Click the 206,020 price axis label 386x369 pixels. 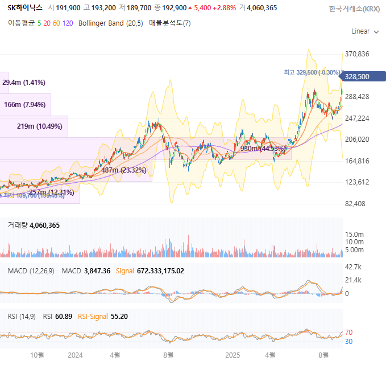point(357,140)
